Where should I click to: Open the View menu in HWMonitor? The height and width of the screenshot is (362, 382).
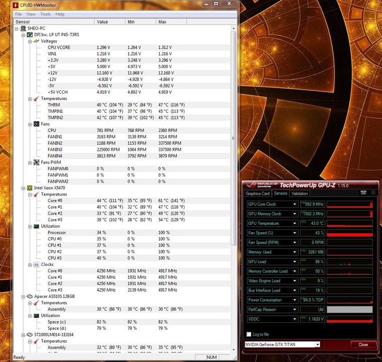pos(31,14)
